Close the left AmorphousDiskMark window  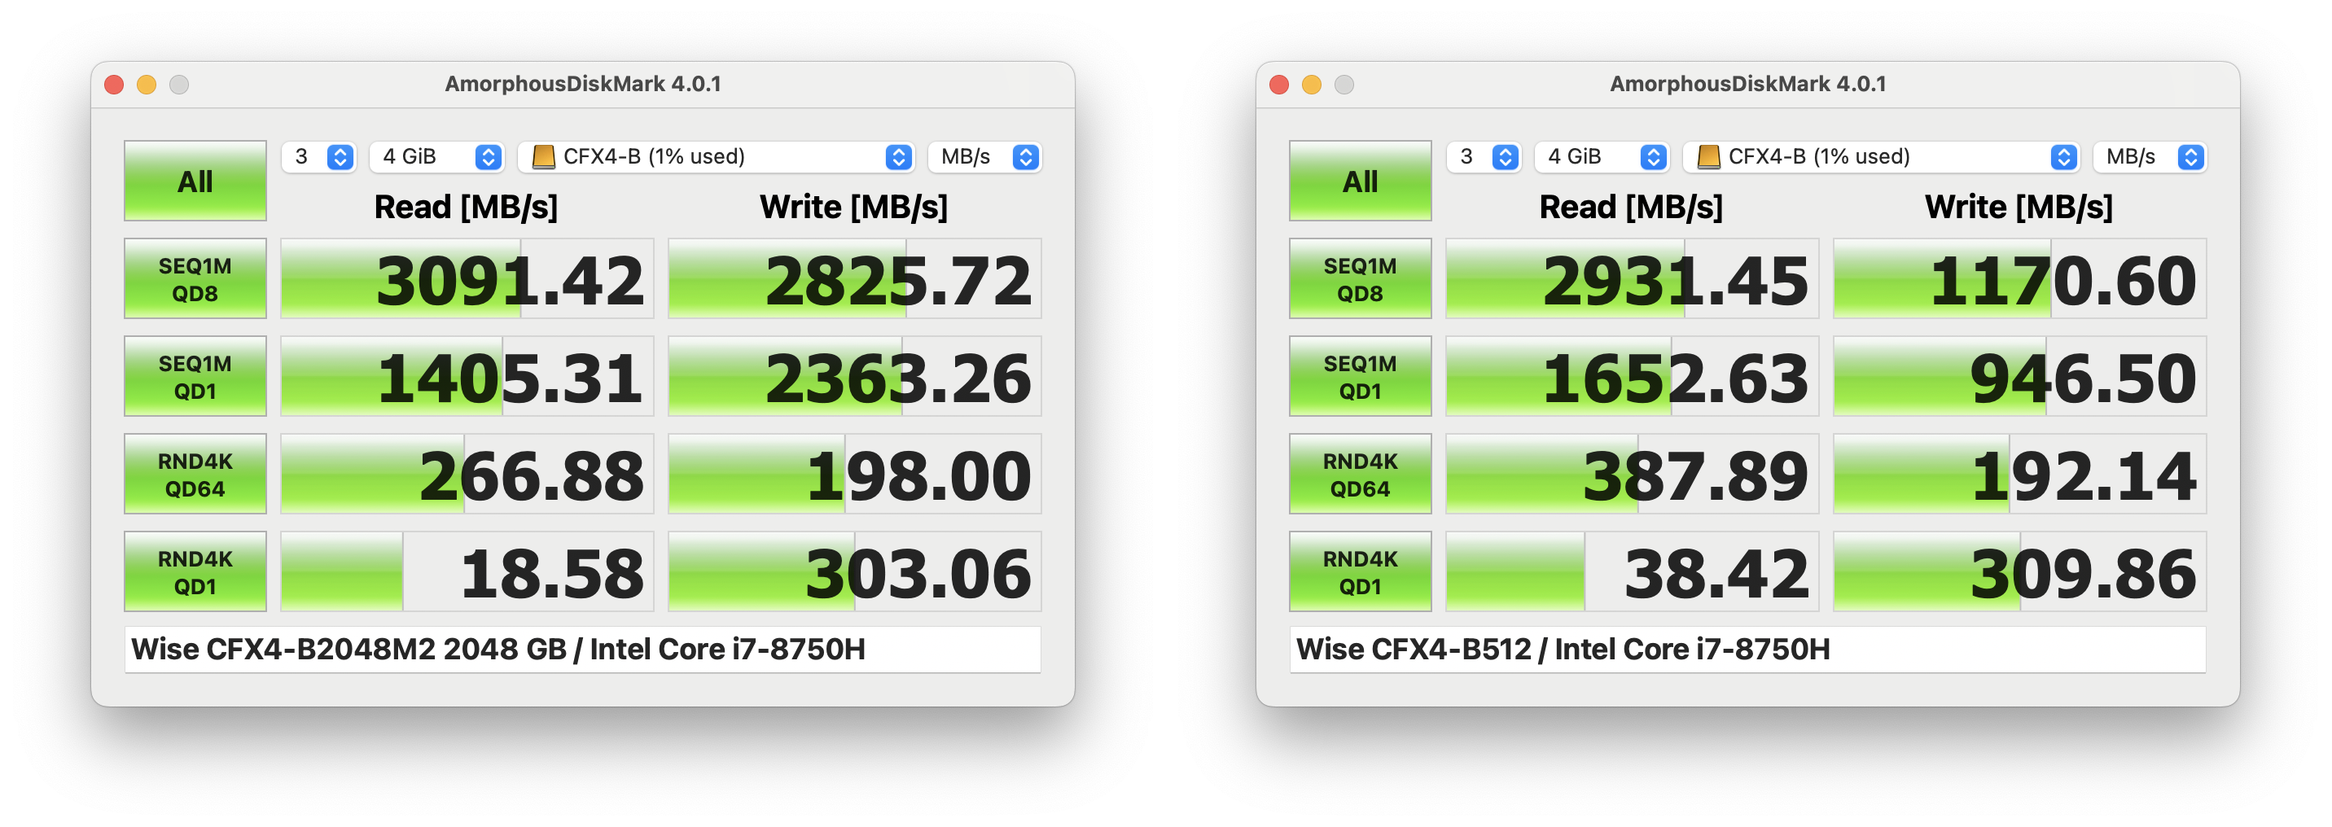click(x=114, y=84)
